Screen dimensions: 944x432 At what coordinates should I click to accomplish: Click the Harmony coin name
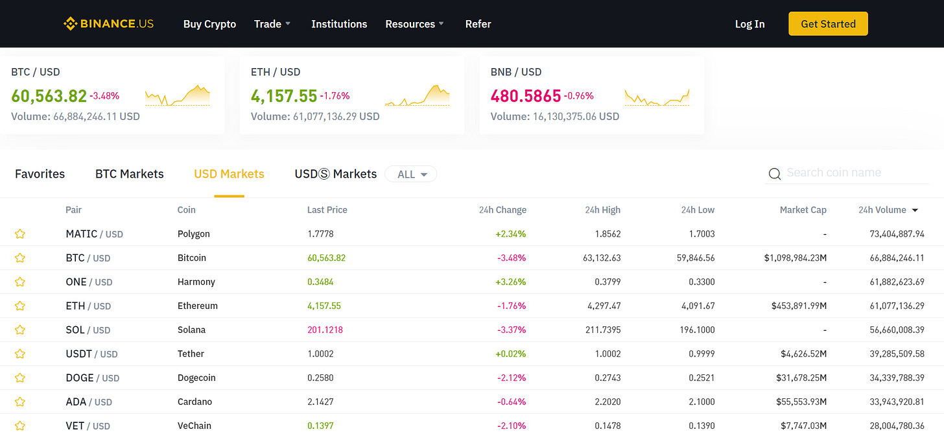point(196,282)
